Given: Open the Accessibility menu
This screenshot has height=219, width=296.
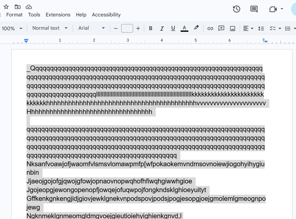Looking at the screenshot, I should tap(106, 15).
